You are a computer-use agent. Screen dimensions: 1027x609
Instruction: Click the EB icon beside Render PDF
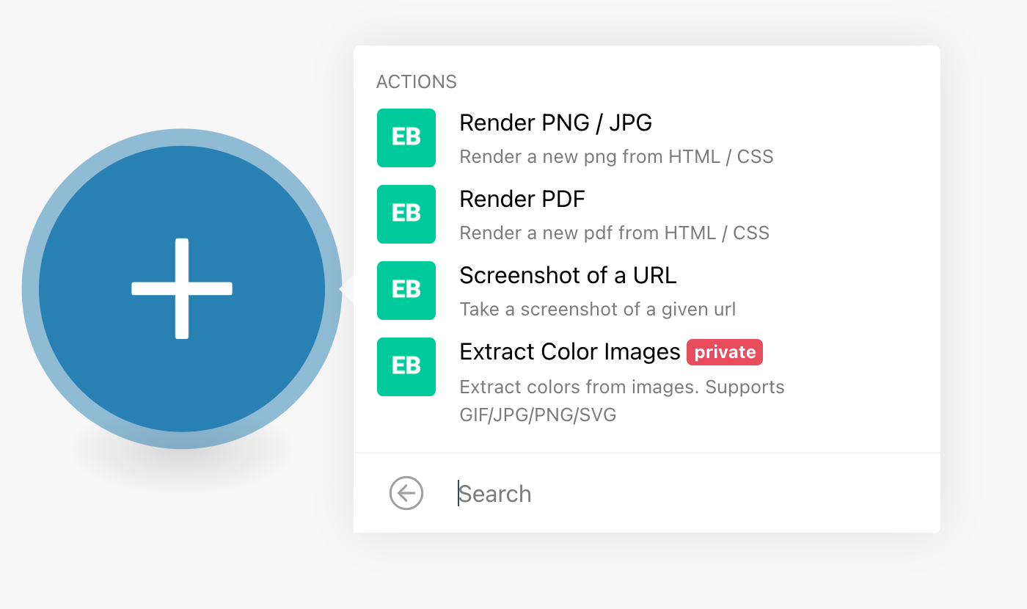(406, 214)
